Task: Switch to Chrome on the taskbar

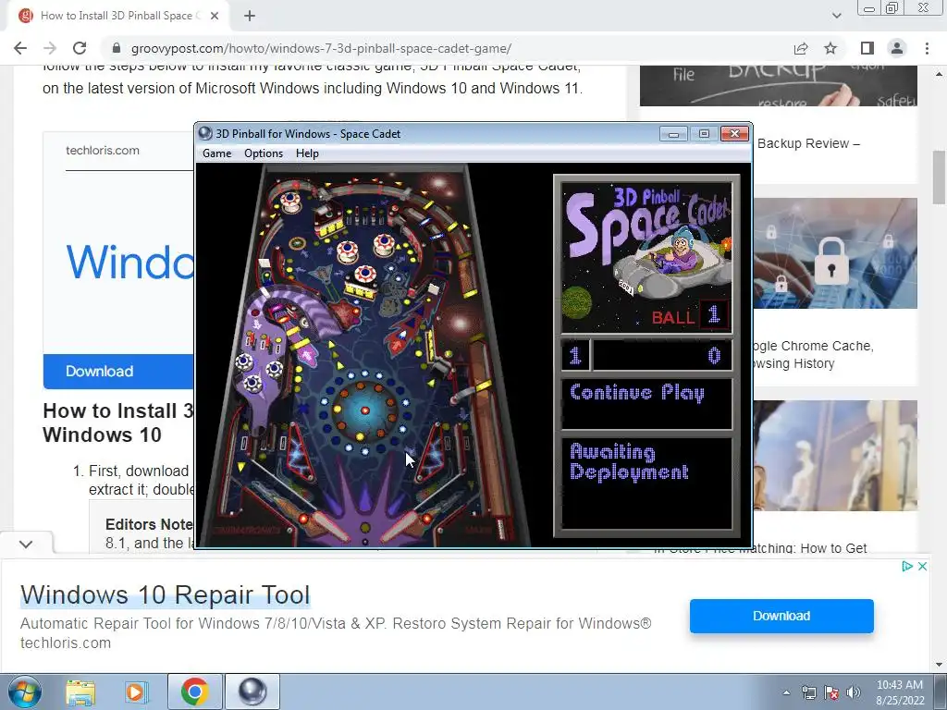Action: (x=194, y=692)
